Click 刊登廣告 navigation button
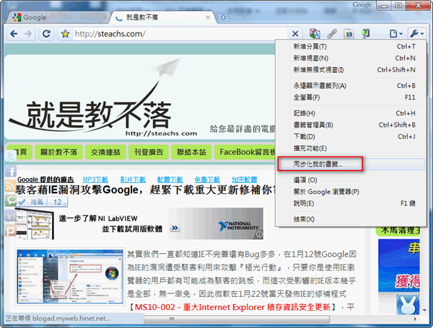 point(149,152)
